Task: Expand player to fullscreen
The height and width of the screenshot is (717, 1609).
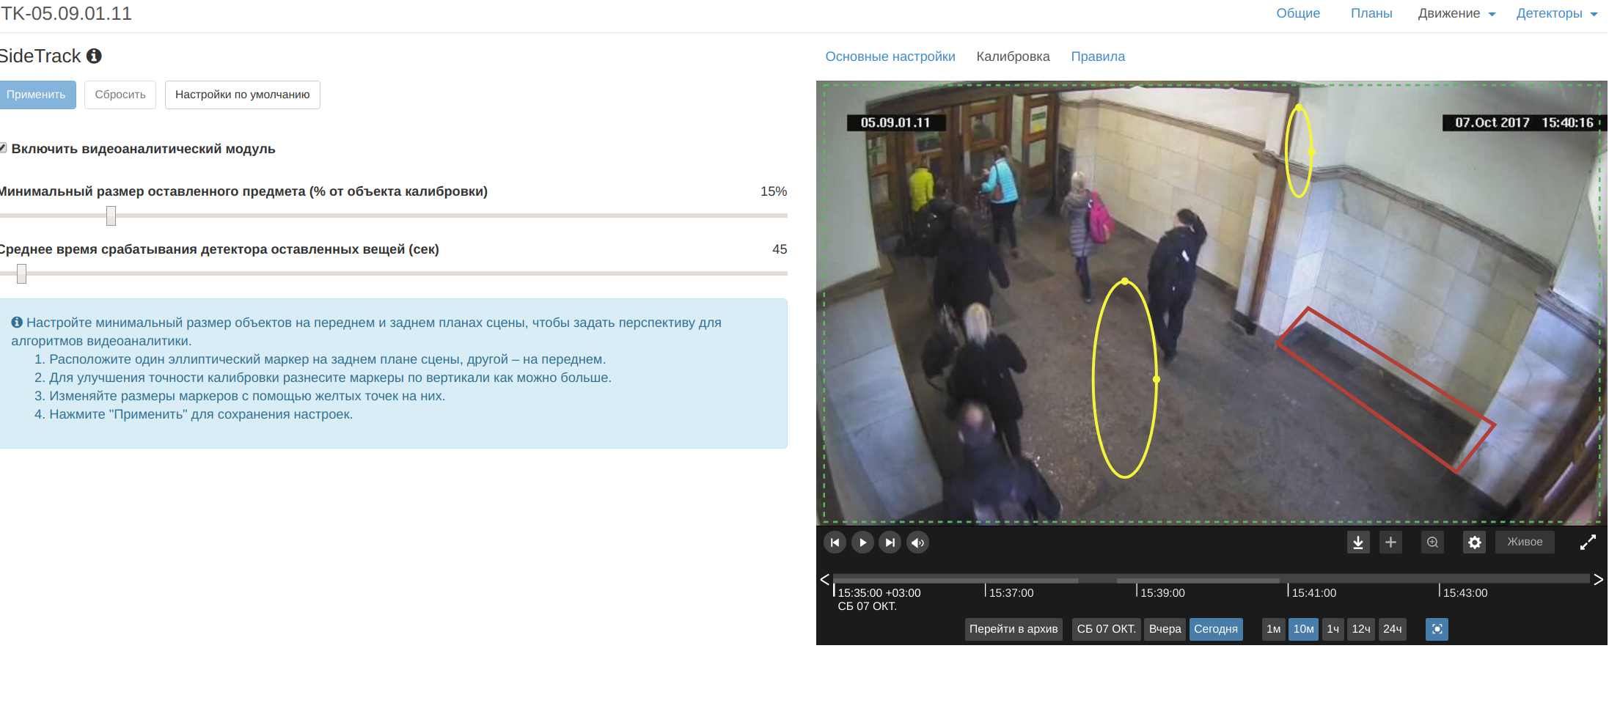Action: 1588,543
